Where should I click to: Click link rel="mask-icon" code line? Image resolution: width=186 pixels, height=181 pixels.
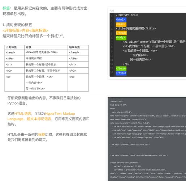point(138,137)
